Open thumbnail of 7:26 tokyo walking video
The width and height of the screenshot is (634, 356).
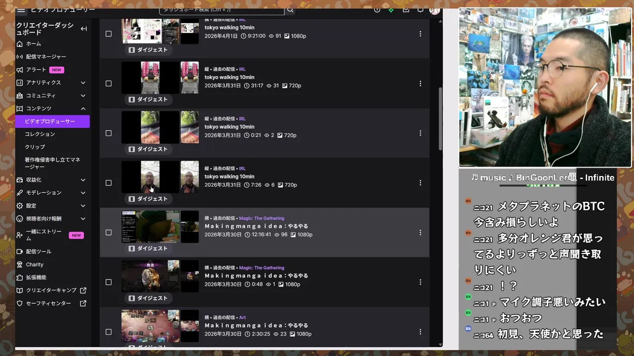(x=151, y=177)
